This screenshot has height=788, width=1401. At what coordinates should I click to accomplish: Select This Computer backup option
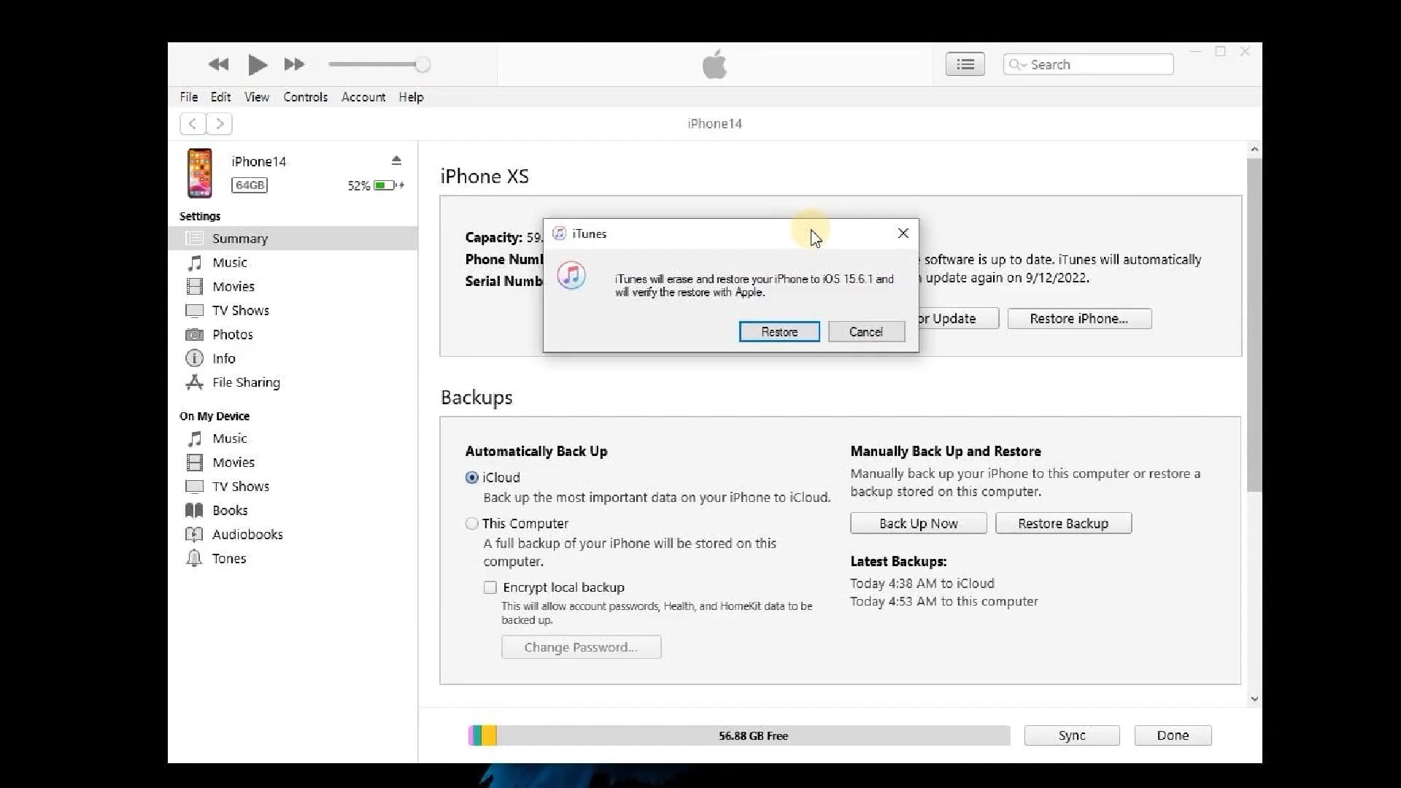pos(472,524)
